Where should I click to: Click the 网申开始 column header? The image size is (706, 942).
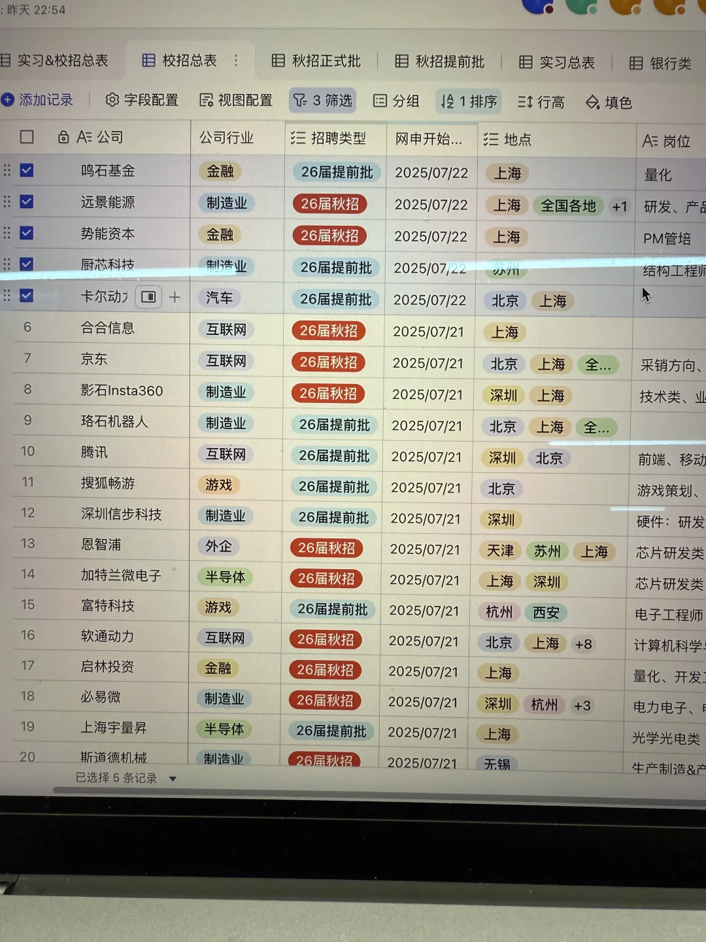tap(432, 139)
